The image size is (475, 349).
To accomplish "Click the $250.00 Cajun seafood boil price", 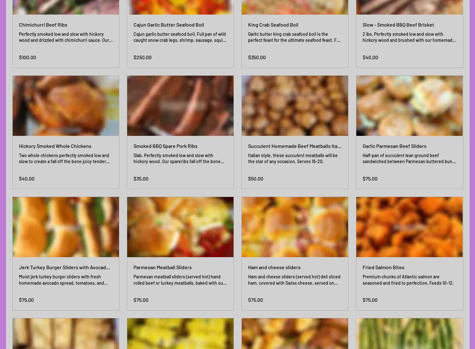I will 142,57.
